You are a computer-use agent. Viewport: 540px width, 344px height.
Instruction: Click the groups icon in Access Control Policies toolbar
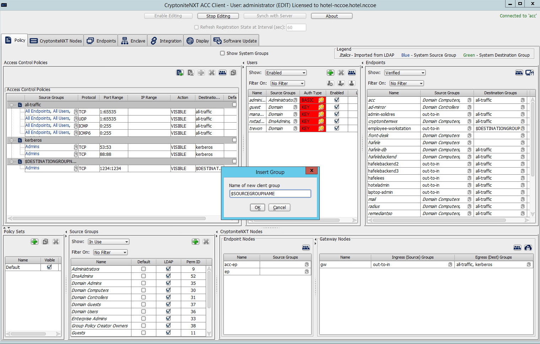[222, 73]
